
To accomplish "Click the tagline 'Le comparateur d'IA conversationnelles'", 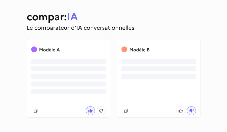I will point(80,28).
